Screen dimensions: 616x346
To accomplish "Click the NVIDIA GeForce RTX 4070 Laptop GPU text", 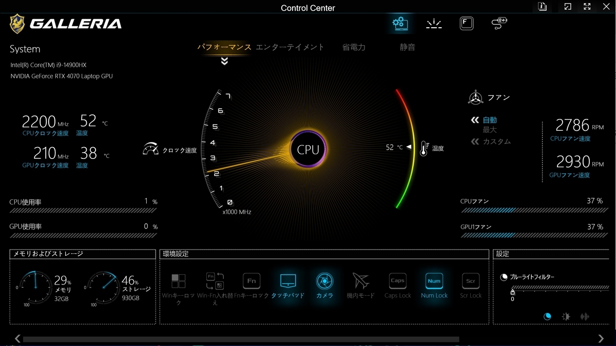I will 62,76.
